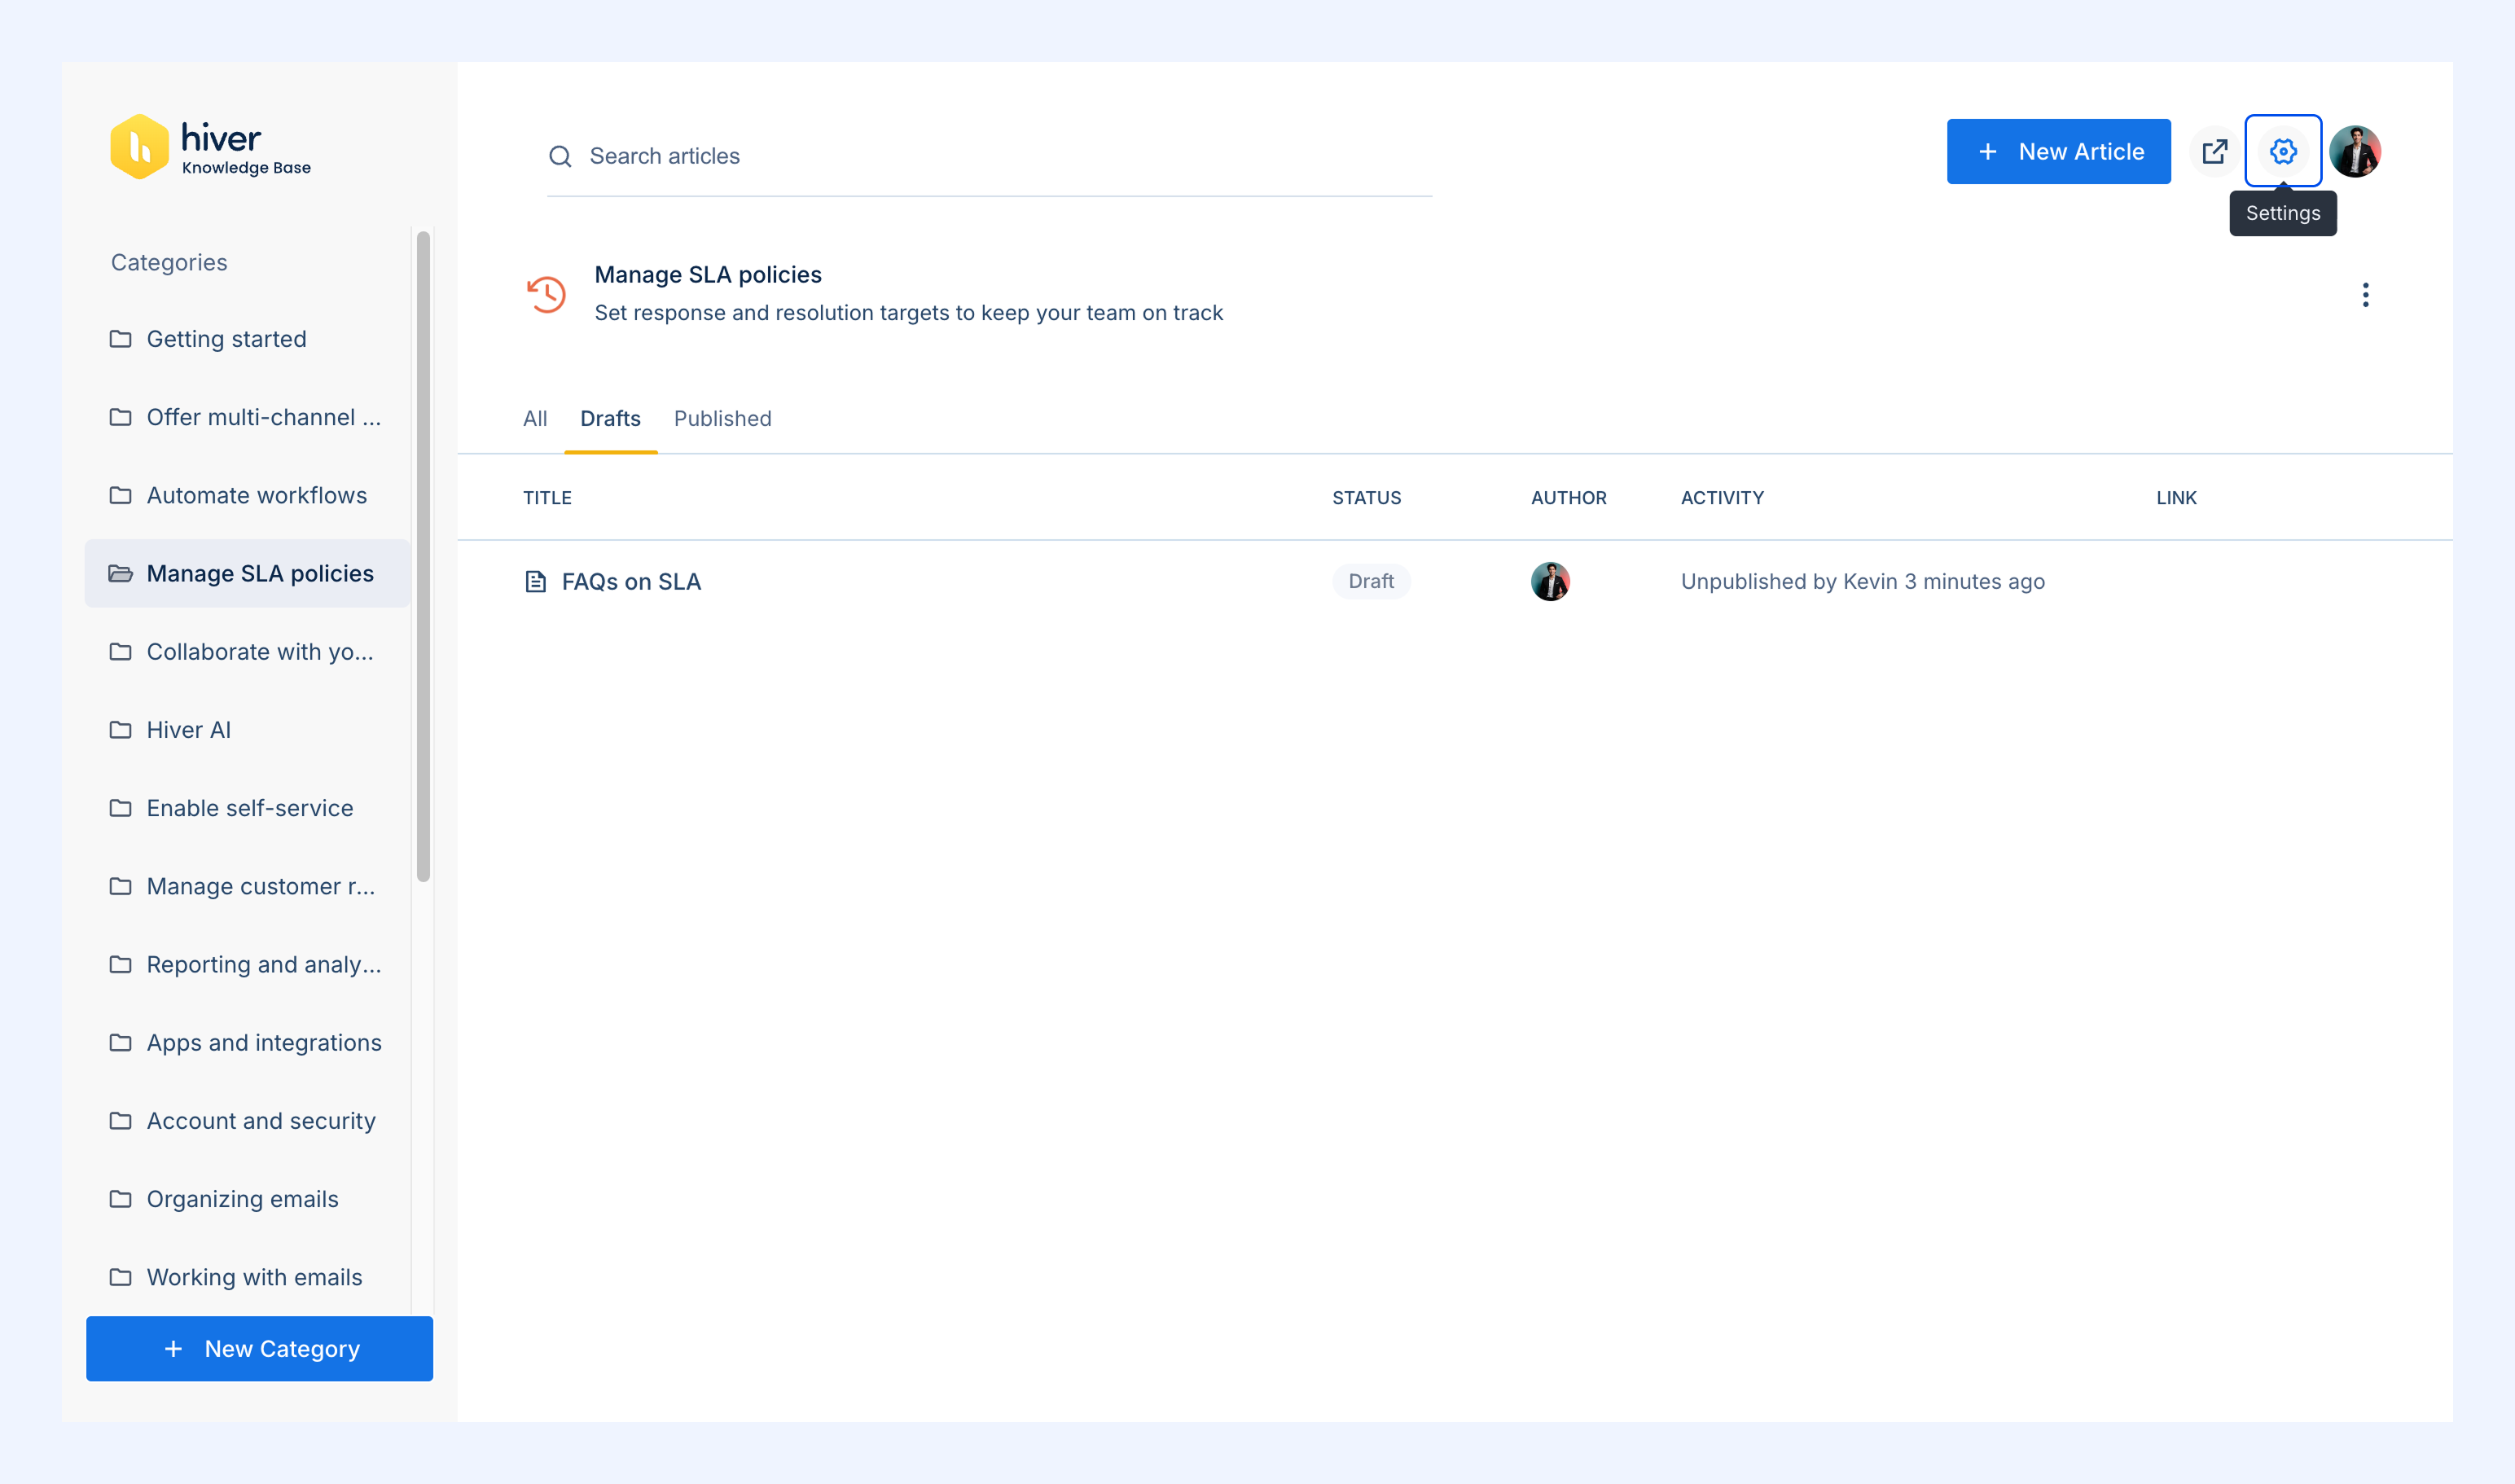Screen dimensions: 2515x1484
Task: Open the Settings gear icon
Action: tap(2283, 151)
